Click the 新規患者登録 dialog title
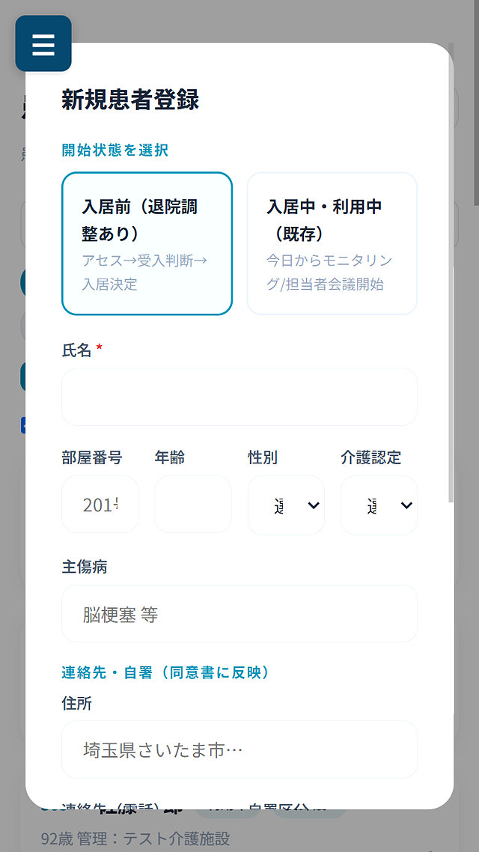Viewport: 479px width, 852px height. [130, 100]
